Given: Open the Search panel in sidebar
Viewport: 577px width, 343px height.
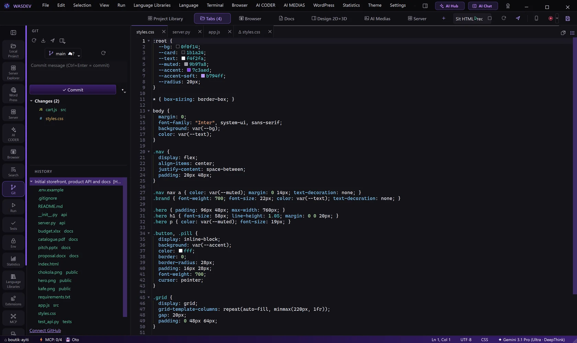Looking at the screenshot, I should 13,172.
